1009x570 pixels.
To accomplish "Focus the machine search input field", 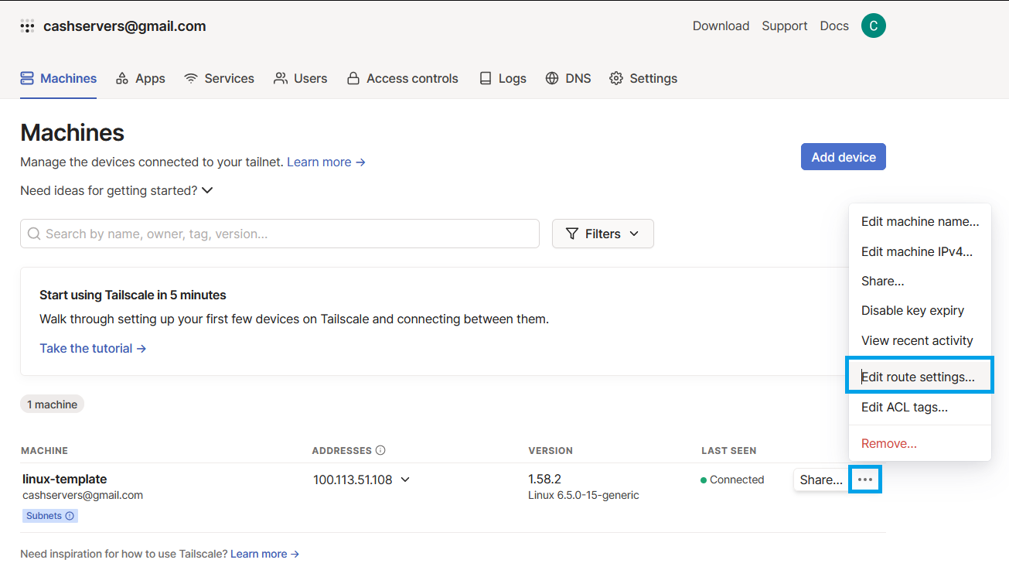I will [286, 234].
